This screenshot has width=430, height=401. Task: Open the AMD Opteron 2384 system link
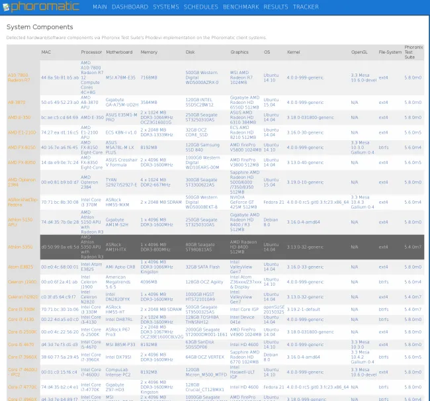click(22, 182)
